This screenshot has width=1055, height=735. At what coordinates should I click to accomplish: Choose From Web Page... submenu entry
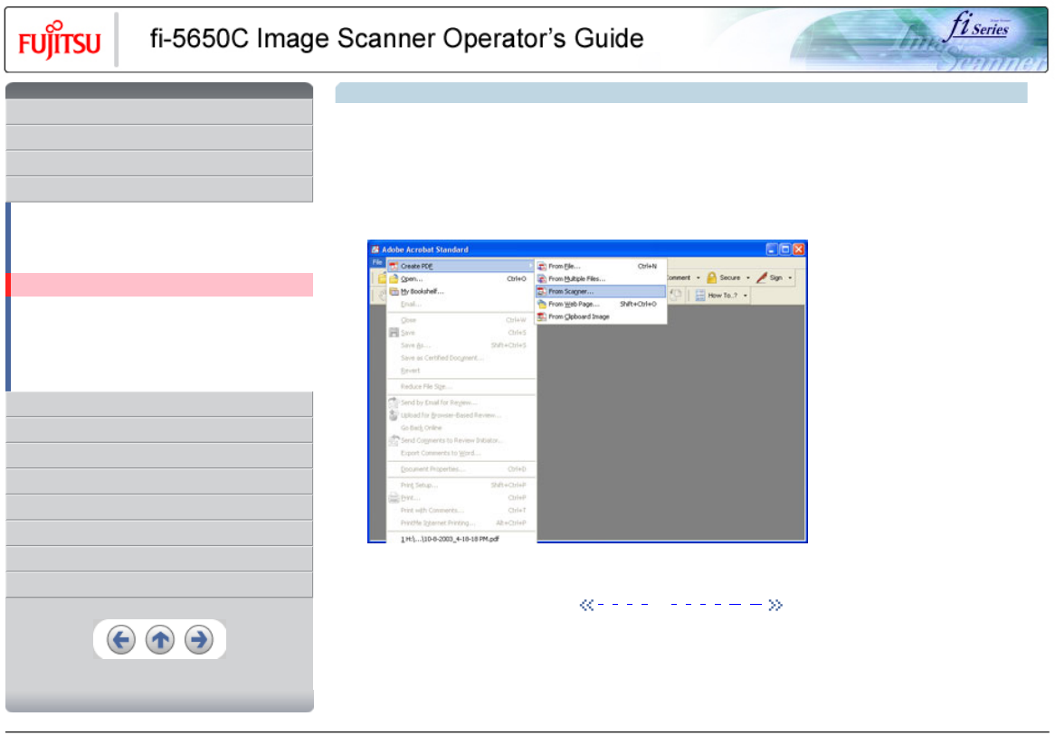(x=600, y=304)
